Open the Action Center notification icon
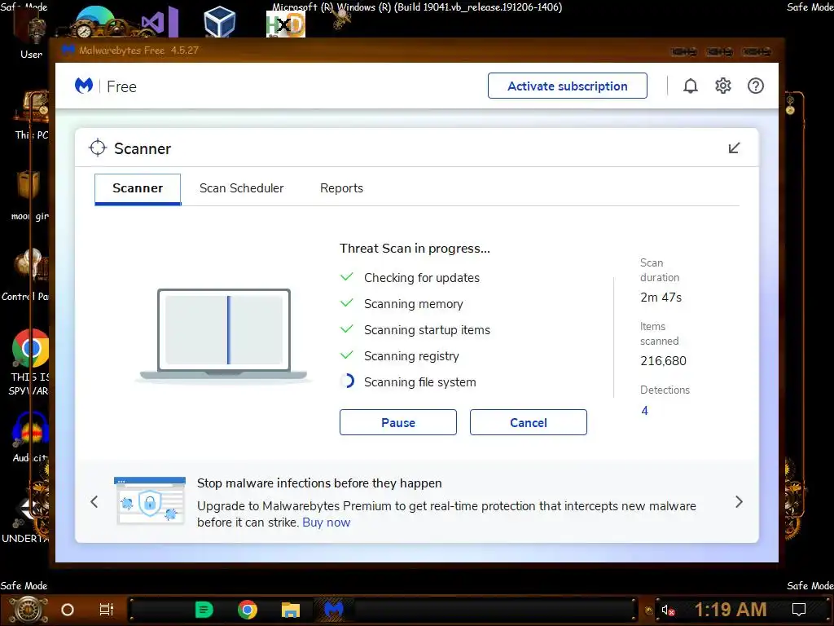 [x=799, y=610]
